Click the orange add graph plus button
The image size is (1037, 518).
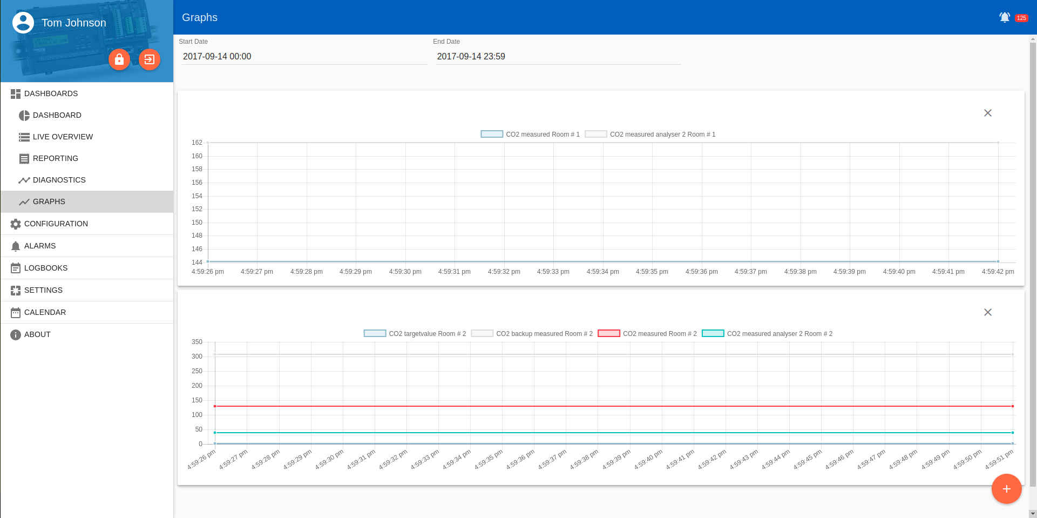click(x=1006, y=489)
